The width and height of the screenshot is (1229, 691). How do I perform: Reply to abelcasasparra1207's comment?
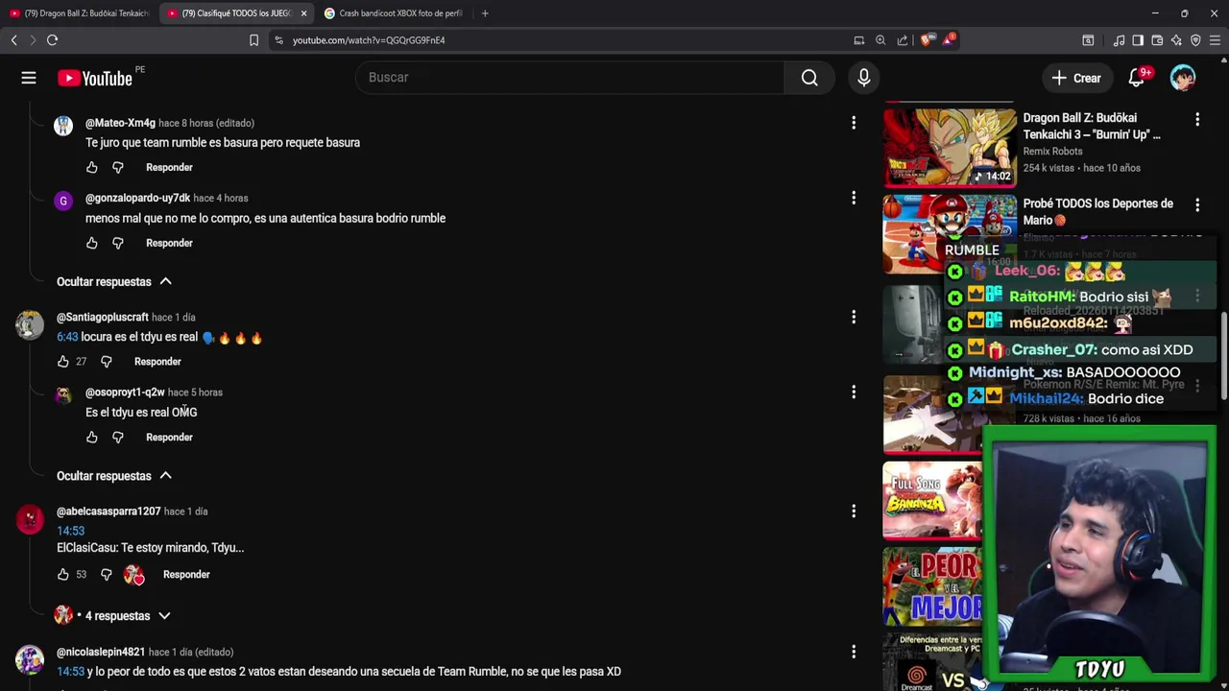(x=186, y=575)
